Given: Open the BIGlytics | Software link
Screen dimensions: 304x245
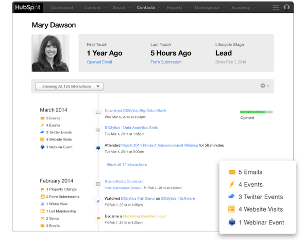Looking at the screenshot, I should pos(178,198).
